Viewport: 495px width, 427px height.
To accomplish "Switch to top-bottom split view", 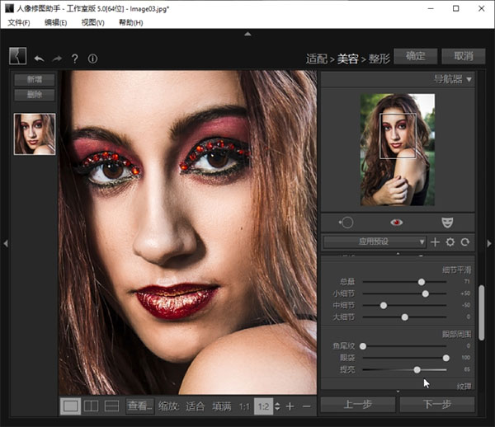I will point(112,406).
